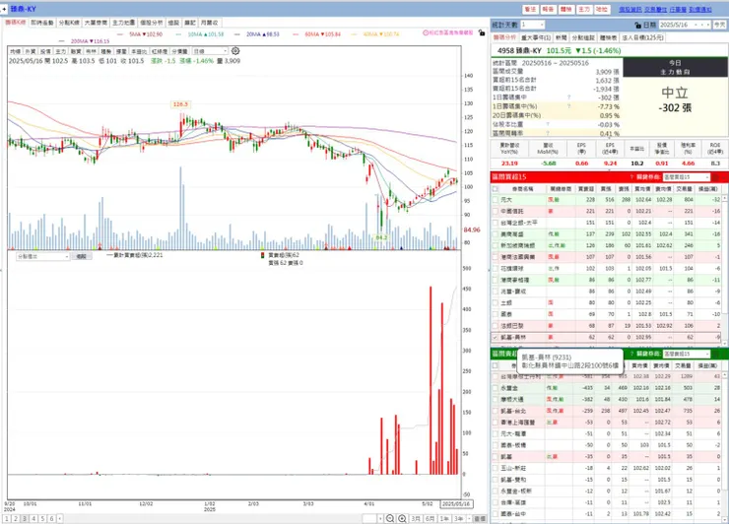Tick the checkbox for the 中國信託 row
The width and height of the screenshot is (729, 524).
pos(496,211)
